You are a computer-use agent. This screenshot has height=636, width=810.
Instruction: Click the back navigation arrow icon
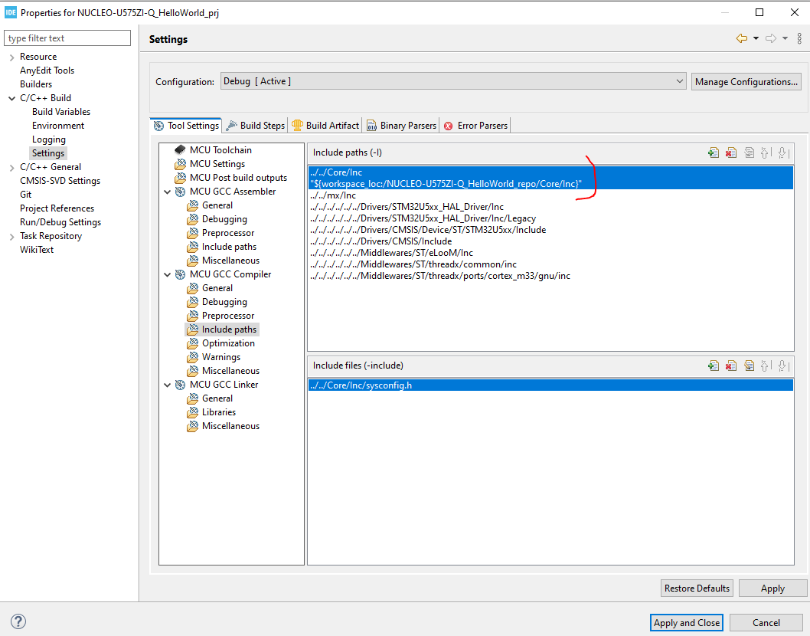click(x=741, y=37)
